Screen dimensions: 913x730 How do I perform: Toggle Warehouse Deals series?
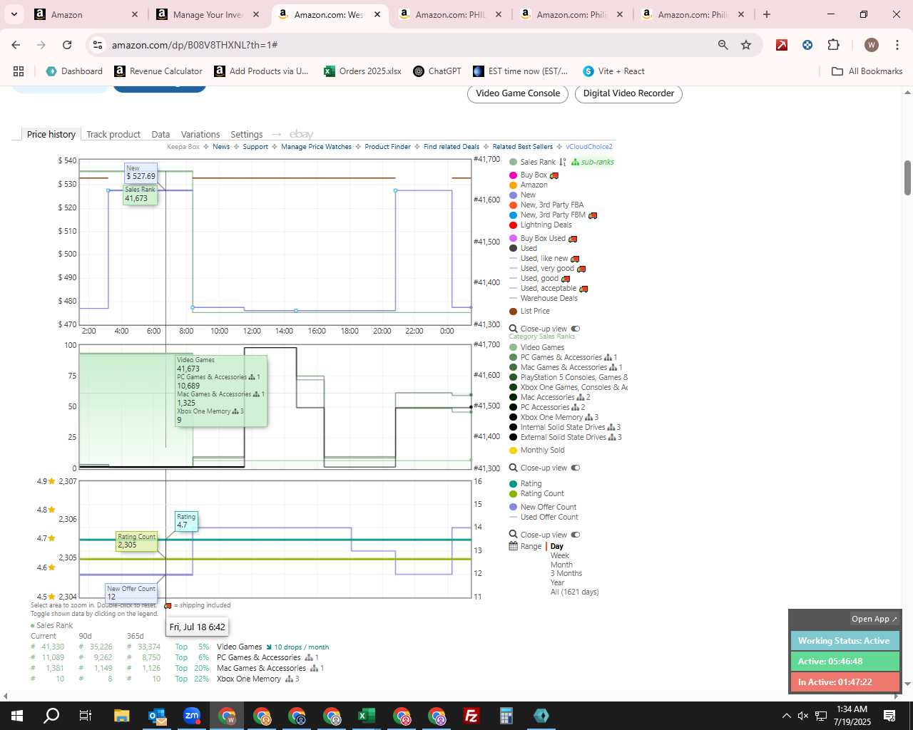coord(544,298)
